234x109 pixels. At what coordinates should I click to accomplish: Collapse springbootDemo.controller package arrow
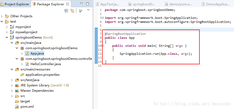17,59
